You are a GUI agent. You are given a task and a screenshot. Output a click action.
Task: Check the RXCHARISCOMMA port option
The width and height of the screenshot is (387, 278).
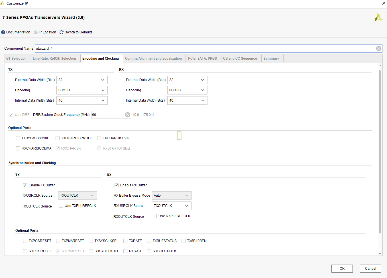coord(18,148)
